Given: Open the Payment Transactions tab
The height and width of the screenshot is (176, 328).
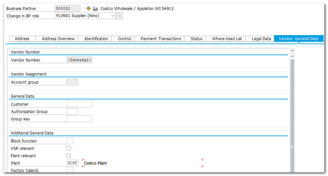Looking at the screenshot, I should point(161,39).
